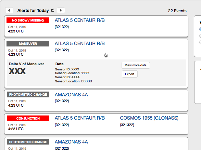Screen dimensions: 201x150
Task: Click PHOTOMETRIC CHANGE badge directly above Conjunction alert
Action: (28, 95)
